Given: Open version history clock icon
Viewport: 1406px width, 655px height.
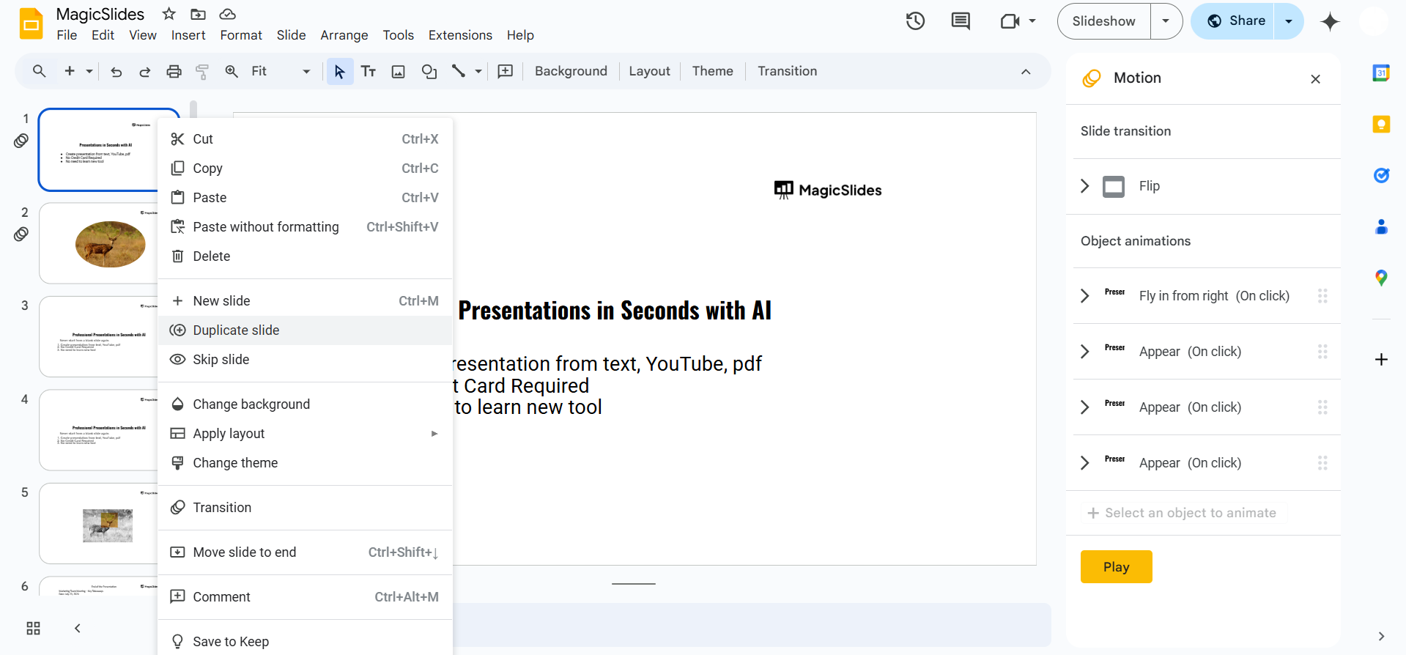Looking at the screenshot, I should [x=915, y=21].
